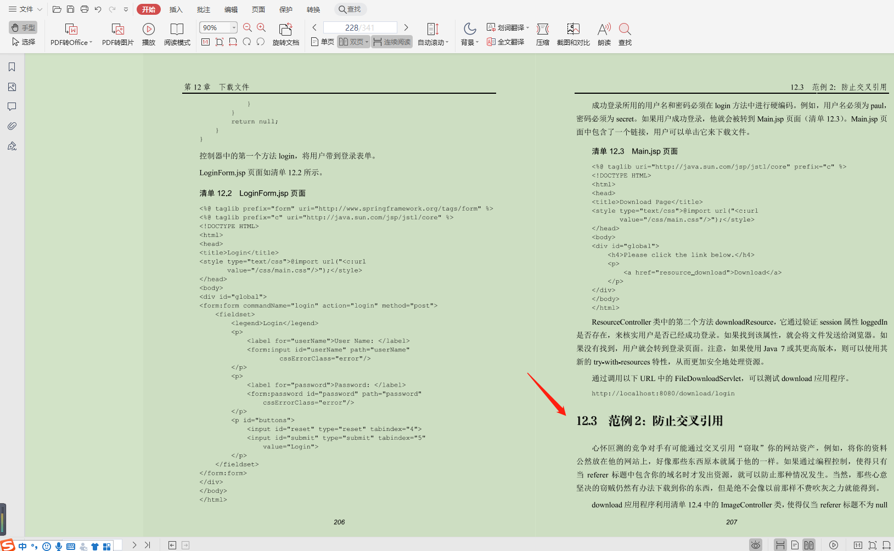The image size is (894, 551).
Task: Switch to the 编辑 tab
Action: pos(230,9)
